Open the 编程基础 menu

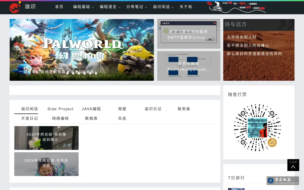coord(82,7)
